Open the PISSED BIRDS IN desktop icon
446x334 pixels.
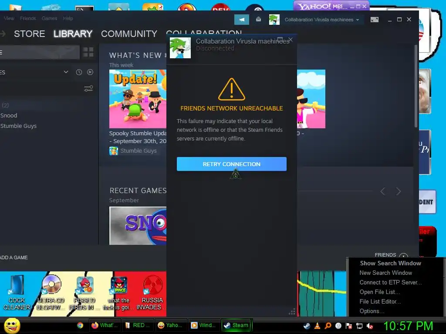click(84, 292)
